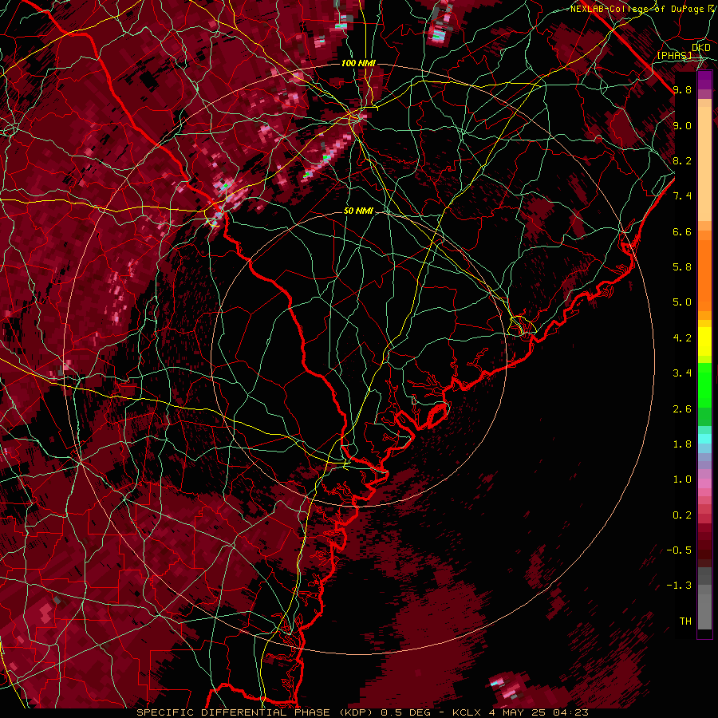This screenshot has height=718, width=718.
Task: Click the 1.0 scale label
Action: [682, 479]
